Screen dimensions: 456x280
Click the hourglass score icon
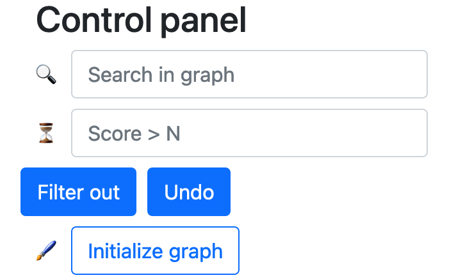46,133
